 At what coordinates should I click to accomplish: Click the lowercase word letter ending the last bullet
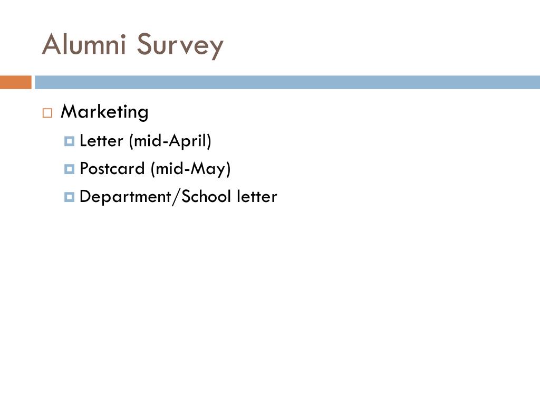point(257,197)
